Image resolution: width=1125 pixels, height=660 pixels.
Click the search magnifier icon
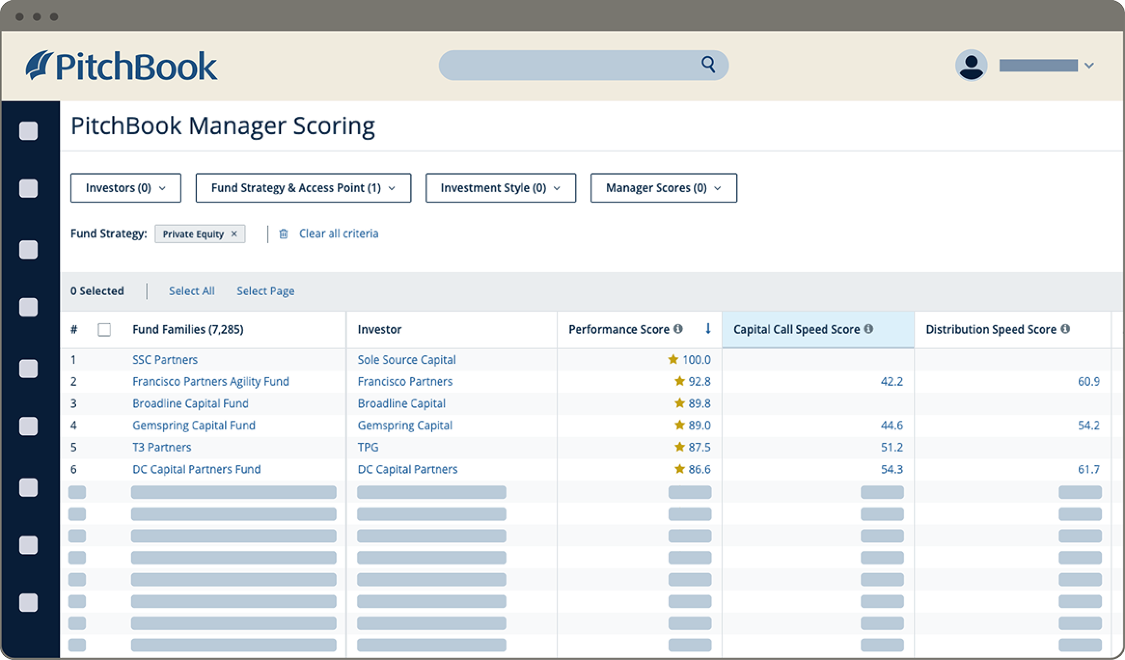click(x=708, y=64)
